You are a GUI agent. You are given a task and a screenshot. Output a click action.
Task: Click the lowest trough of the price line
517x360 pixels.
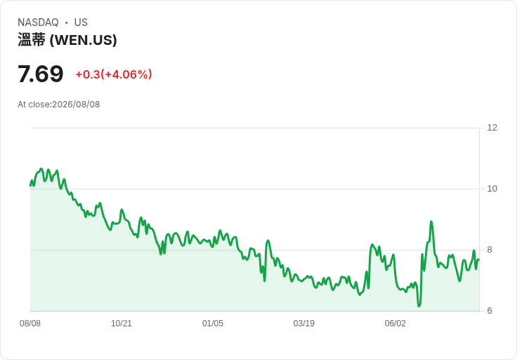419,306
